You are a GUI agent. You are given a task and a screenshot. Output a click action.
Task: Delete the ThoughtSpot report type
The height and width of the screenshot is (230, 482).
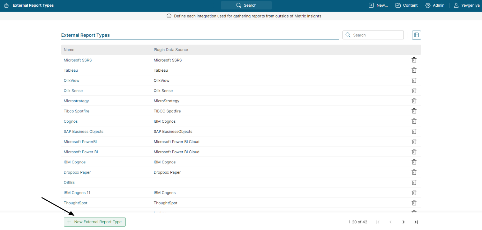[x=414, y=203]
